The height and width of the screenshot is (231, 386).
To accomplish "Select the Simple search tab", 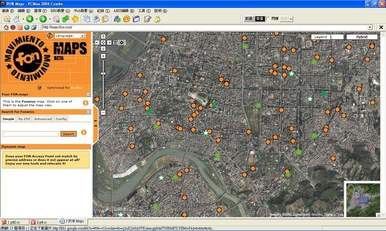I will 8,119.
